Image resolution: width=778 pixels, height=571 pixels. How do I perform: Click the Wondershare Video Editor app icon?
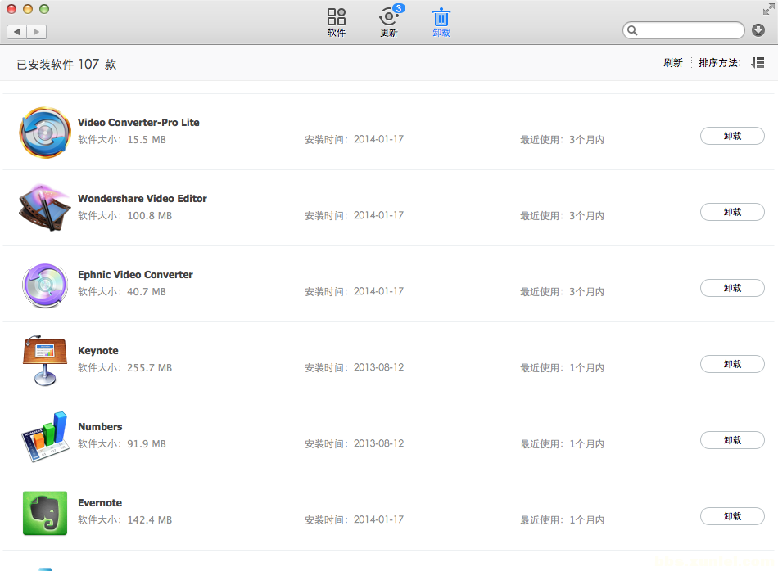point(45,208)
